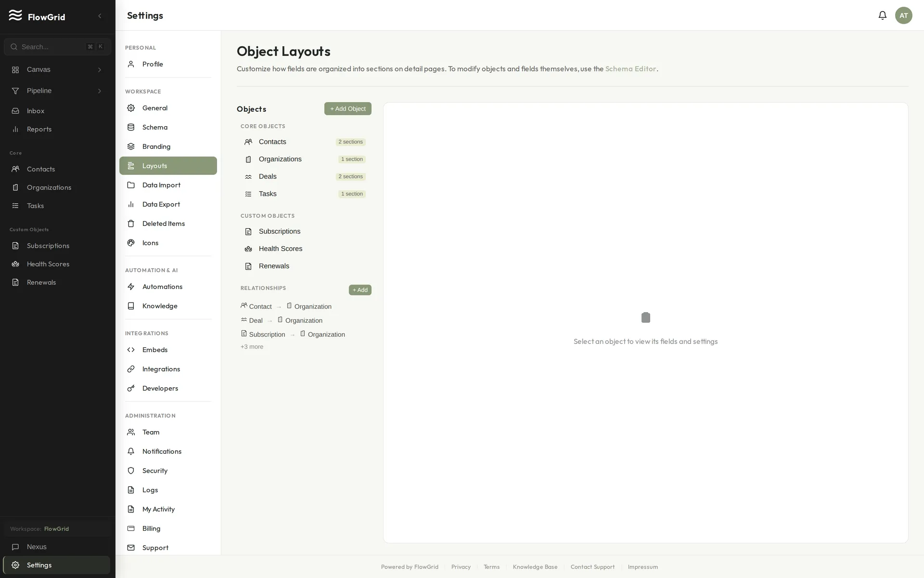This screenshot has height=578, width=924.
Task: Open Notifications settings bell icon
Action: coord(131,451)
